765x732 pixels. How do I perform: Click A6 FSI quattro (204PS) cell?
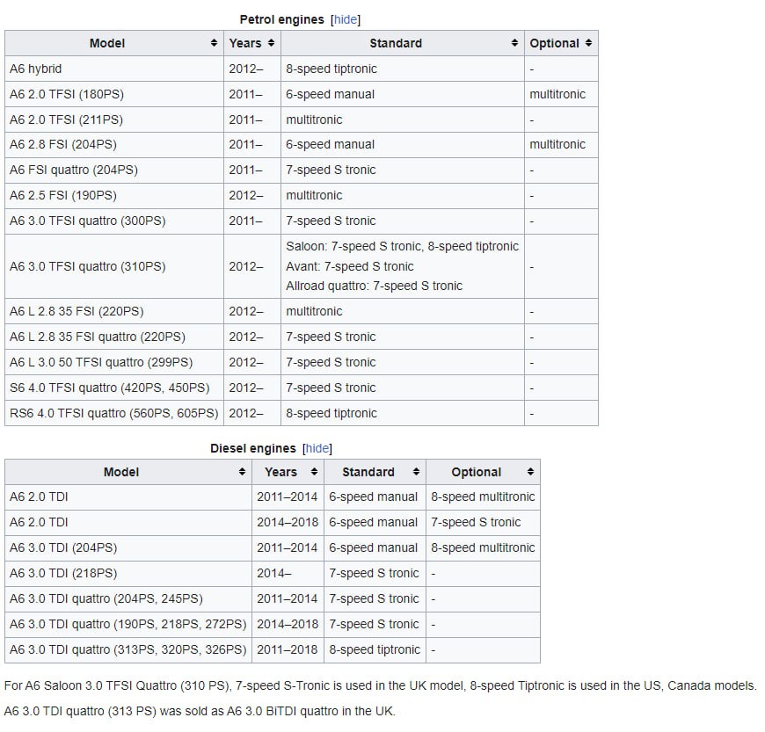point(114,170)
